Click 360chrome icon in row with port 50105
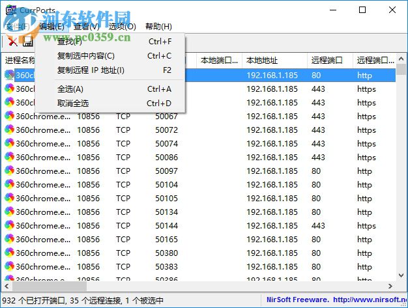 coord(9,198)
